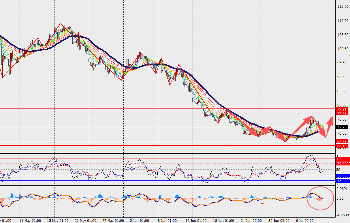
Task: Click the rightmost upward red forecast arrow
Action: click(329, 121)
